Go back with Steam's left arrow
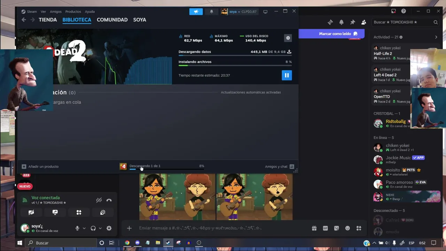The height and width of the screenshot is (251, 446). click(24, 20)
